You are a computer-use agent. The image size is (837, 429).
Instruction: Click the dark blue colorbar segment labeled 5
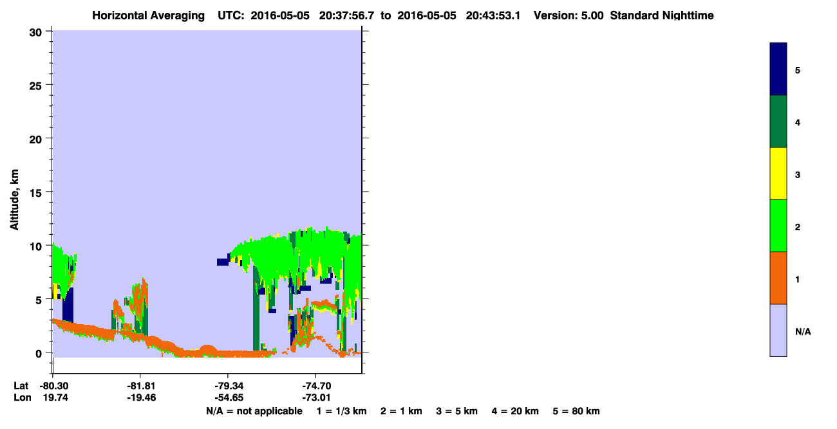tap(778, 69)
